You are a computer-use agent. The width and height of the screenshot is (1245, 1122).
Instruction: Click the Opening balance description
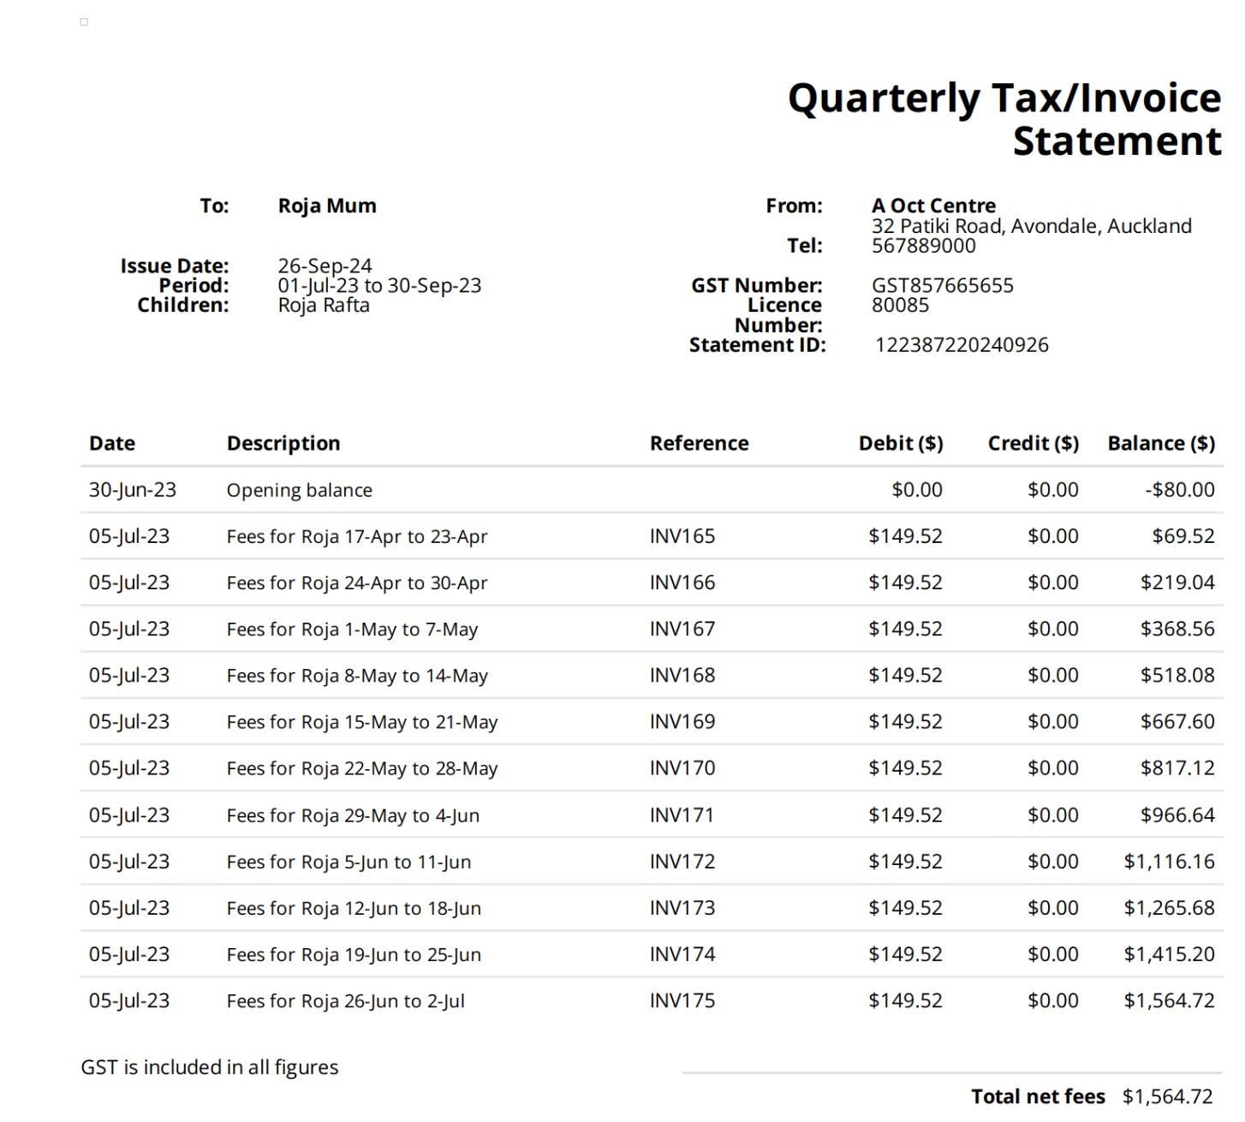(300, 490)
